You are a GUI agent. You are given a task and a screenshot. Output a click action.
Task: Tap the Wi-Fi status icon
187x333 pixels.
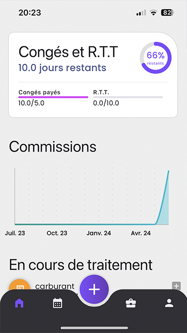[153, 13]
